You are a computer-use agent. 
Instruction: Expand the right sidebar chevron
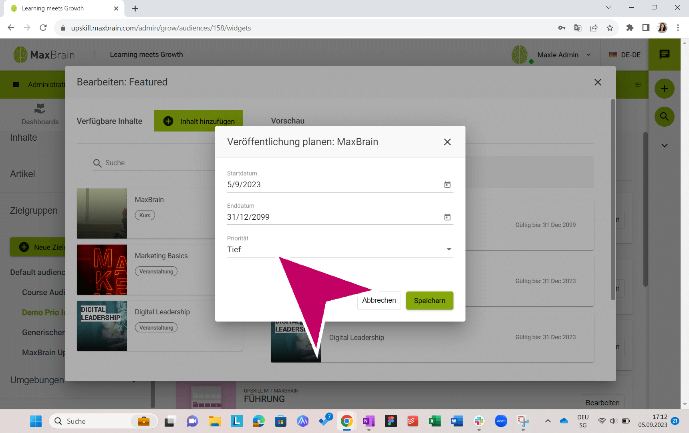click(x=665, y=146)
